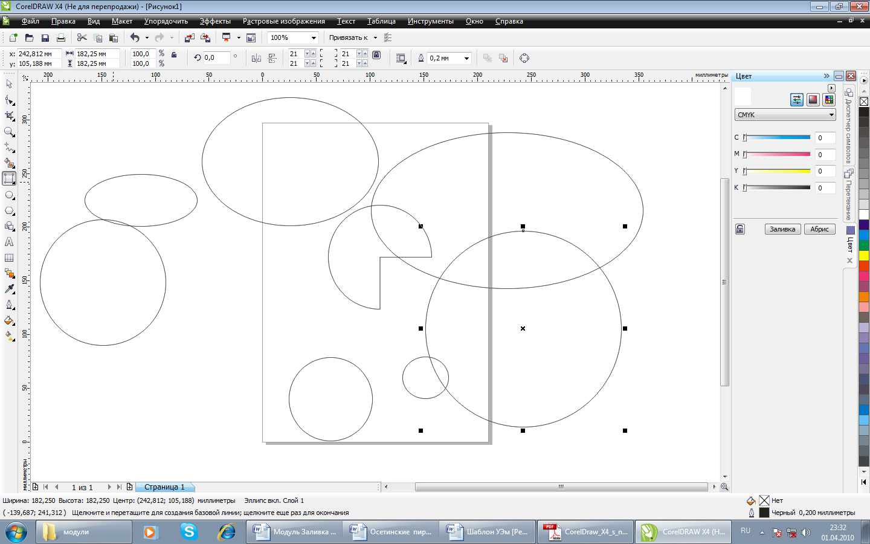Click the Mirror horizontally icon
The width and height of the screenshot is (870, 544).
[256, 58]
